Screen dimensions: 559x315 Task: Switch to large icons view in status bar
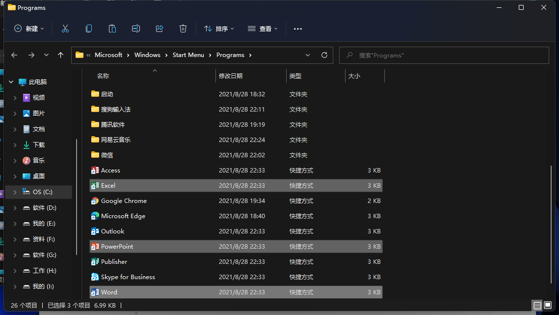(x=548, y=305)
